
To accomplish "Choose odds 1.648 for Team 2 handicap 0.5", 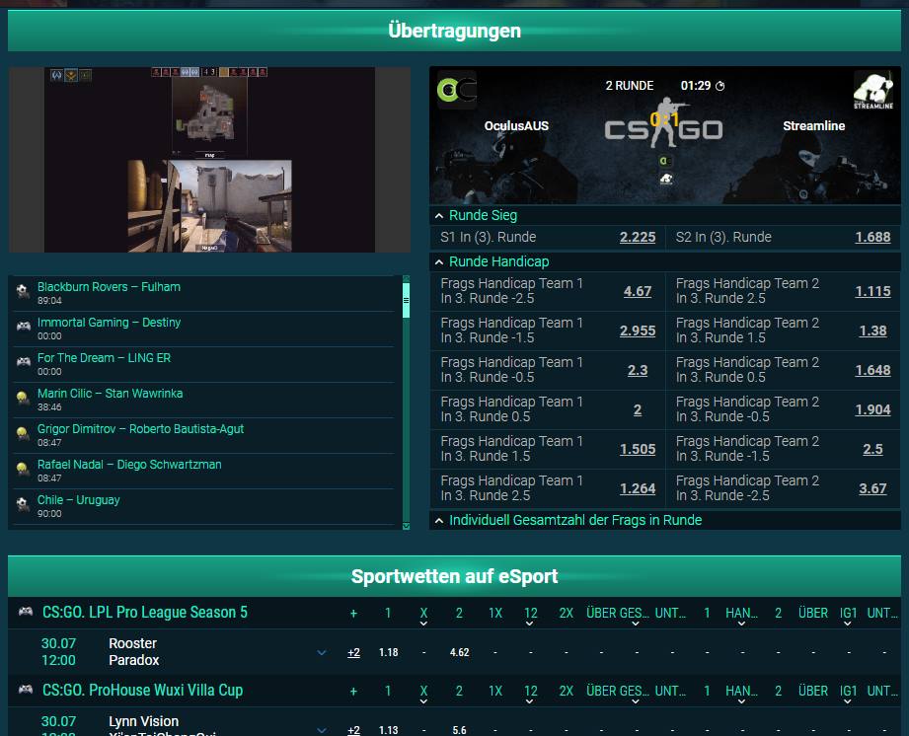I will tap(872, 370).
